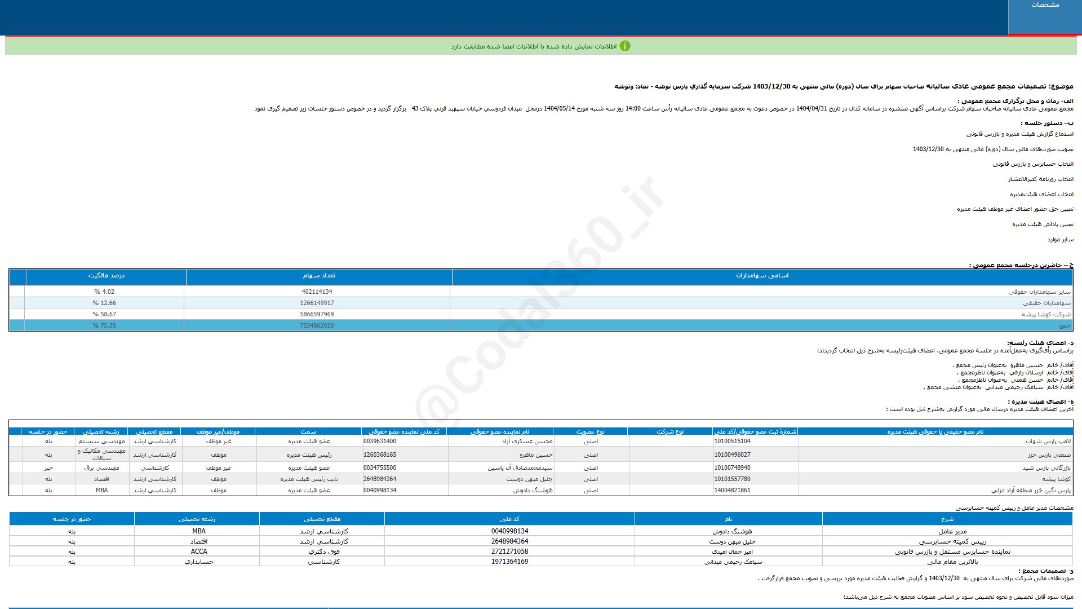Select registration number 10100515104
This screenshot has width=1082, height=609.
pos(732,442)
